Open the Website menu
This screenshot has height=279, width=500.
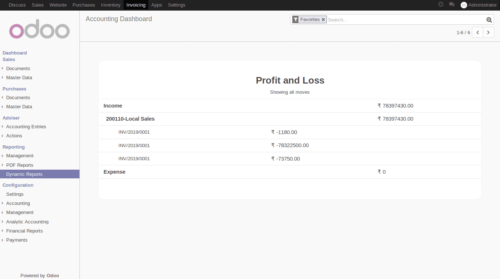tap(58, 5)
